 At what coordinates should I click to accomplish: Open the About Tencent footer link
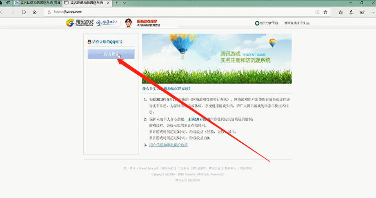tap(149, 168)
